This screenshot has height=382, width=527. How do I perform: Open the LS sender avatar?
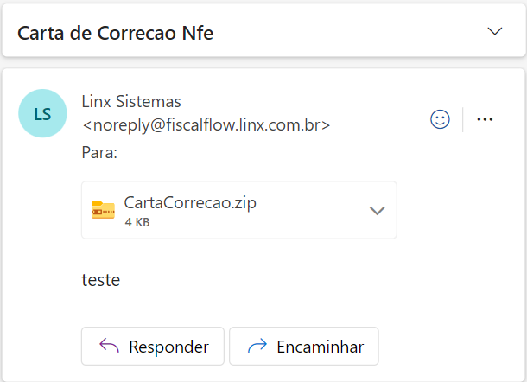(42, 113)
